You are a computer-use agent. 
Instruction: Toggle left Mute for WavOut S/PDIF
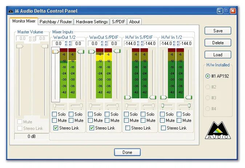coord(90,120)
